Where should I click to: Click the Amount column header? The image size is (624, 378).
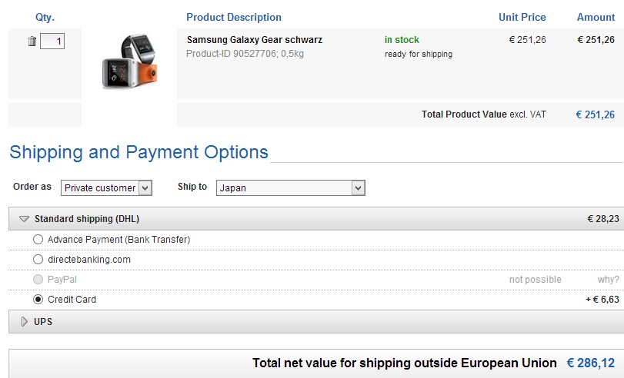tap(596, 17)
